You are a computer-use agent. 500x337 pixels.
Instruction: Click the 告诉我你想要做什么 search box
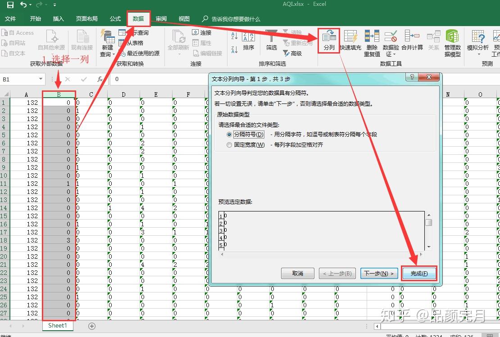pyautogui.click(x=232, y=19)
